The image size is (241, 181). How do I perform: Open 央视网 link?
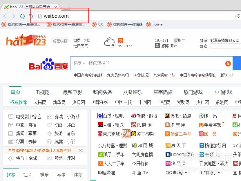tap(79, 102)
